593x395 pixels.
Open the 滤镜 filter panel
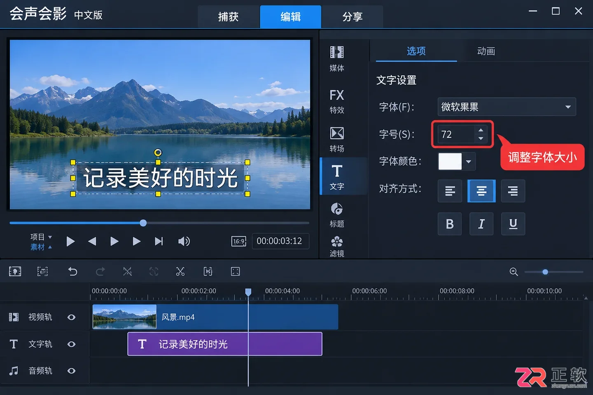pyautogui.click(x=337, y=246)
